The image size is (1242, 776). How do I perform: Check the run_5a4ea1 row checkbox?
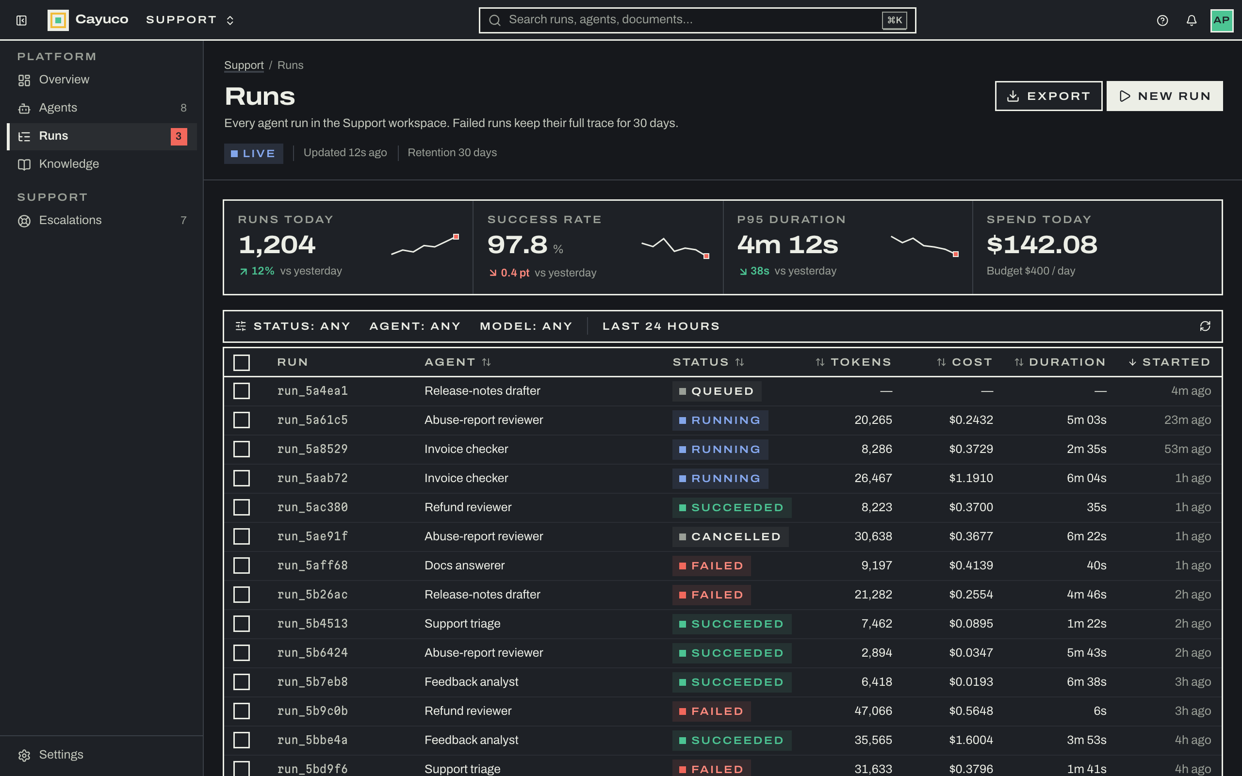click(x=242, y=391)
